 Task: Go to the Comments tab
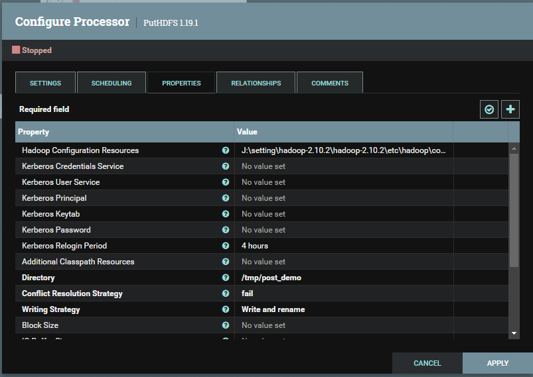coord(330,83)
